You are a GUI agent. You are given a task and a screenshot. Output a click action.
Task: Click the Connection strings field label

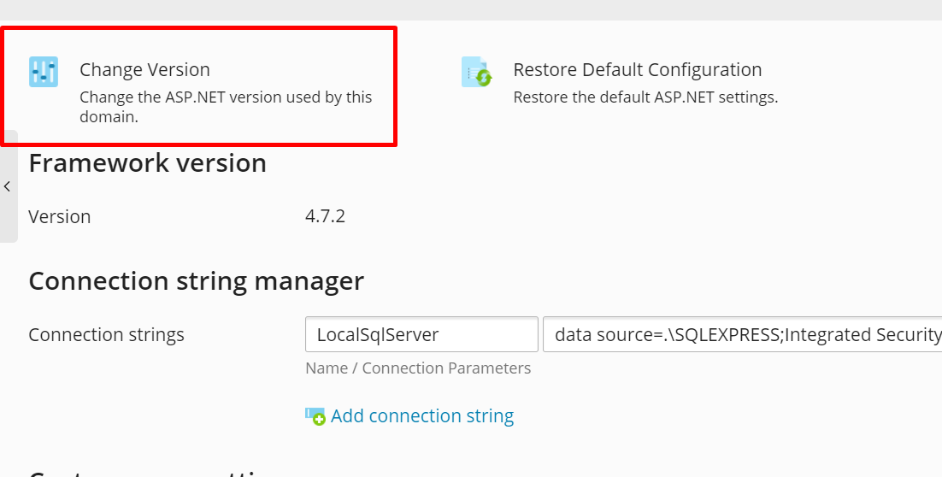tap(106, 334)
